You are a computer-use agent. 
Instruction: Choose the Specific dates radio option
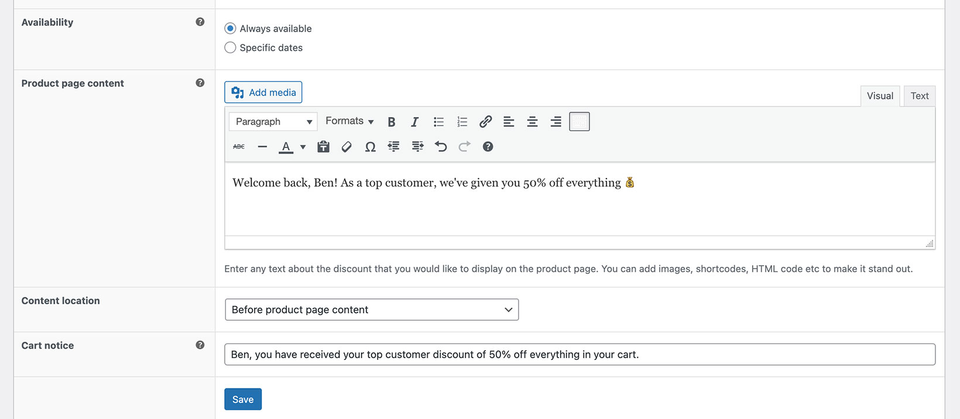pos(231,48)
